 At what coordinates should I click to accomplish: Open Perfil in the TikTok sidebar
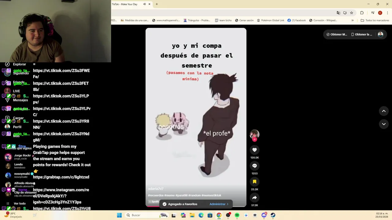point(13,127)
